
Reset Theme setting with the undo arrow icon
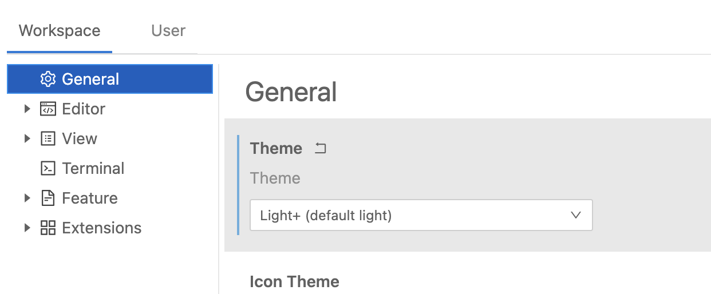(321, 149)
